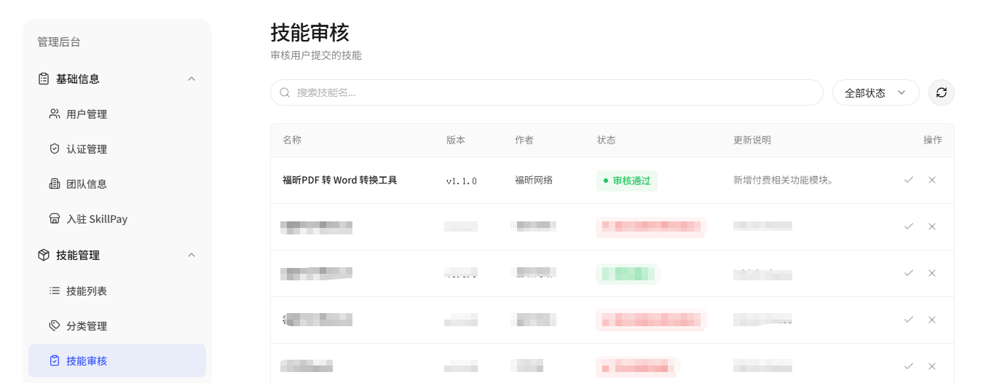Open 用户管理 in the sidebar
Image resolution: width=1002 pixels, height=383 pixels.
pyautogui.click(x=117, y=114)
